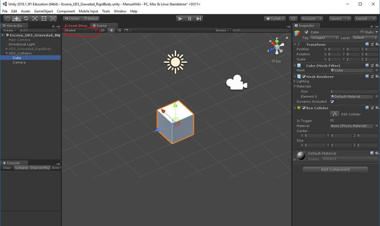Toggle Dynamic Occluded checkbox

(x=332, y=102)
